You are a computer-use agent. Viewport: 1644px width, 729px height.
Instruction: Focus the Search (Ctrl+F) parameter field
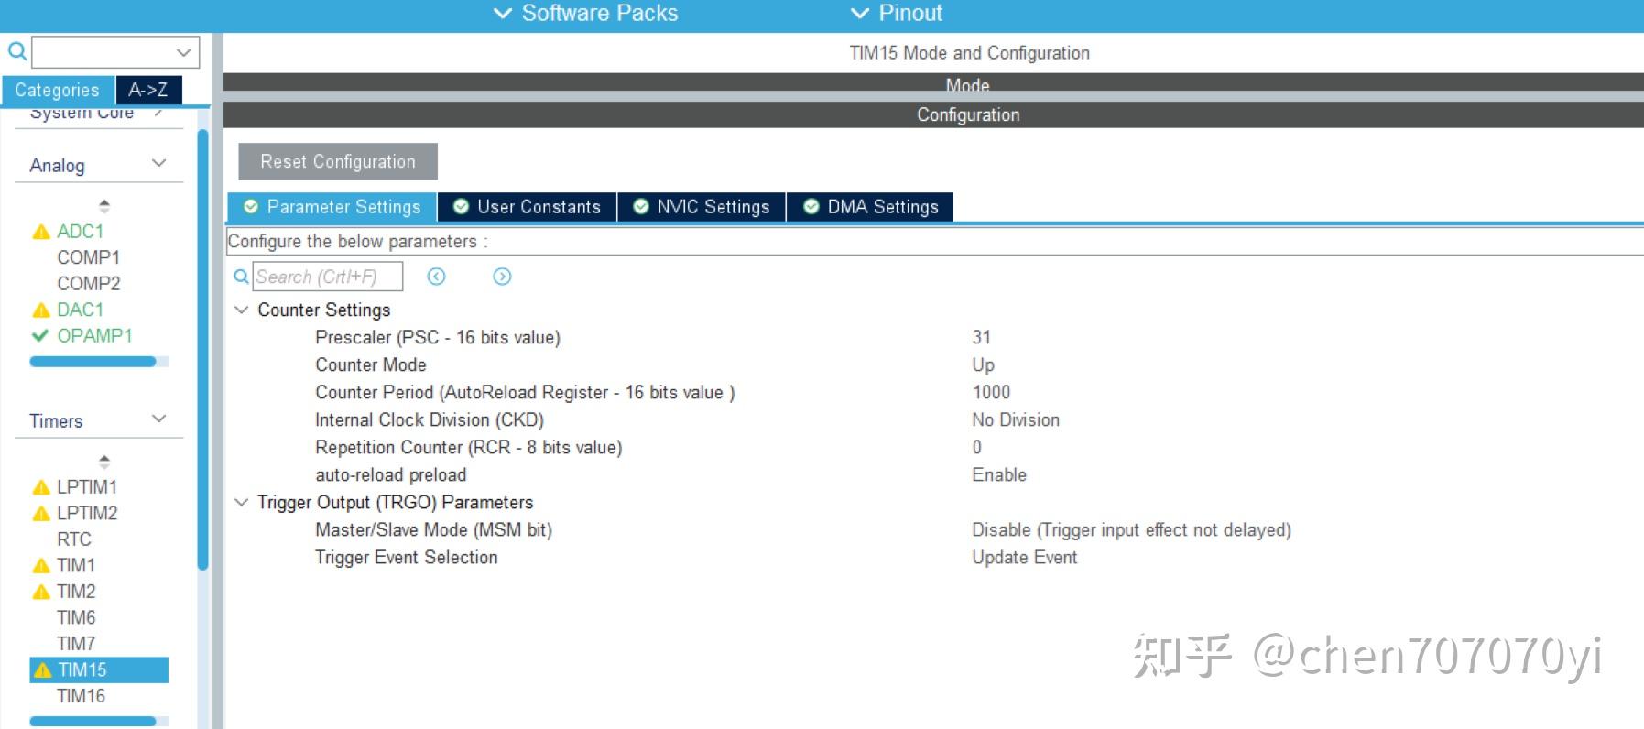327,277
